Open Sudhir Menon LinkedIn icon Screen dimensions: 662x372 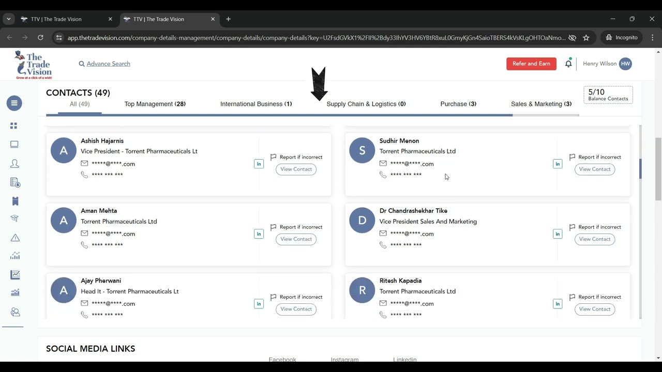pyautogui.click(x=558, y=164)
